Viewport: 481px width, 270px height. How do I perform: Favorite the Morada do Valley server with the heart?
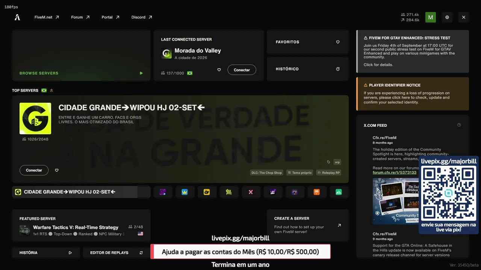(219, 70)
